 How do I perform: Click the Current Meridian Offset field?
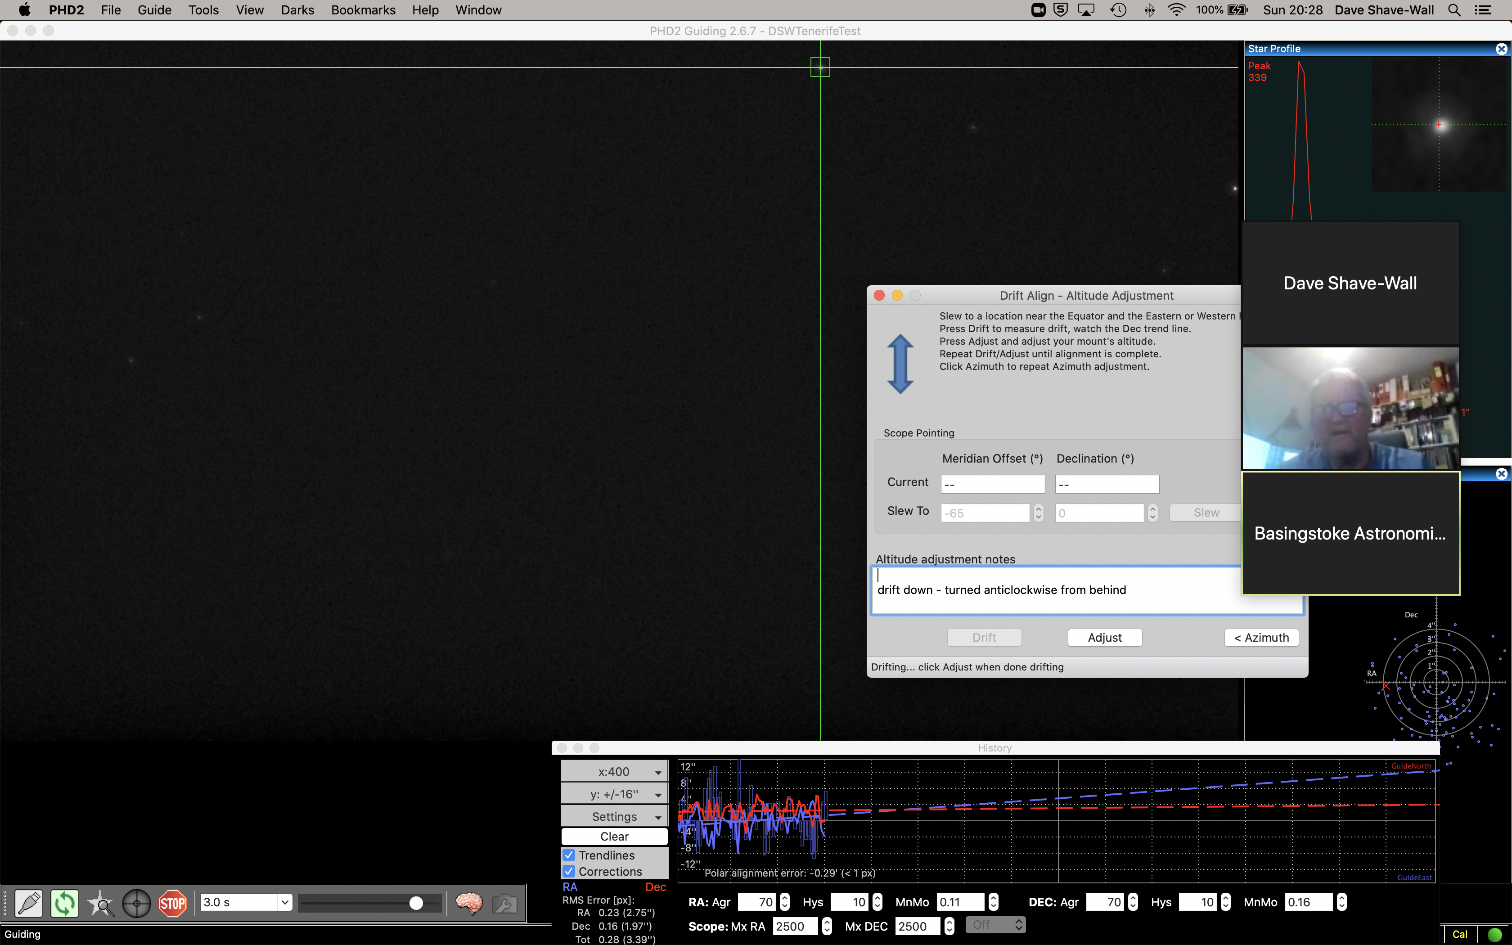pos(992,484)
